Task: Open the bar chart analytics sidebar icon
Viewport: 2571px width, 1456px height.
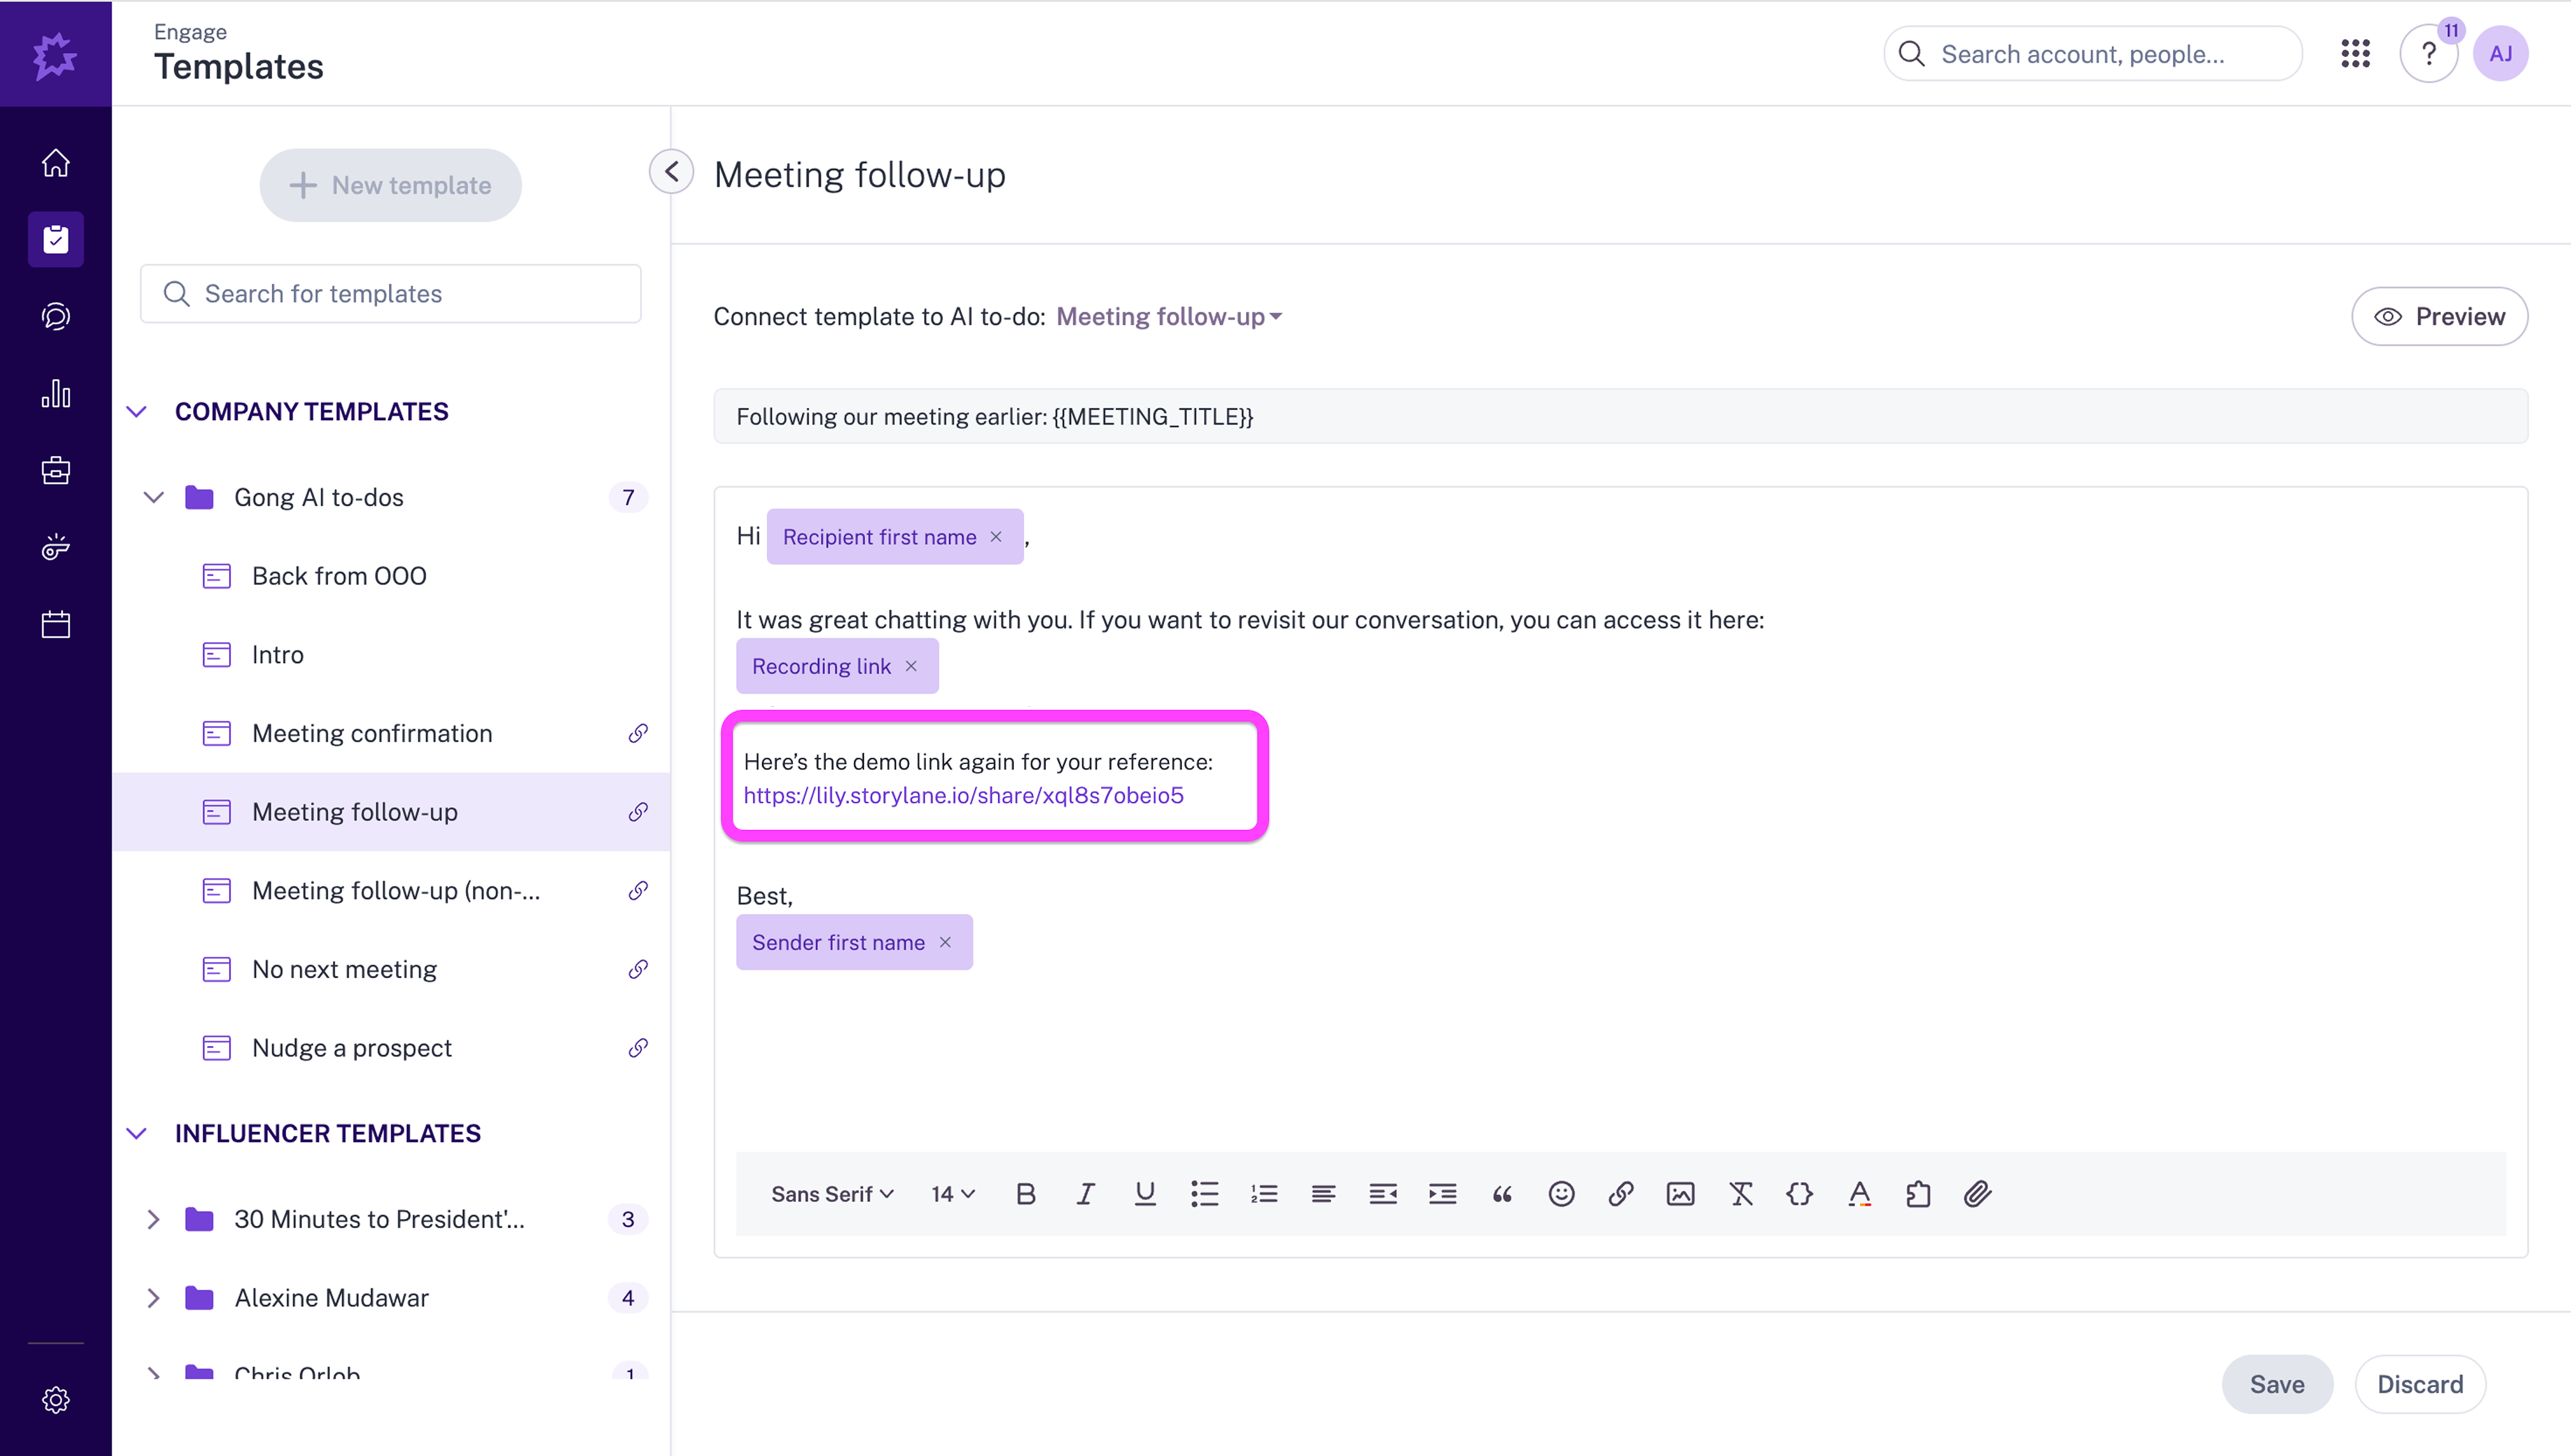Action: pyautogui.click(x=56, y=393)
